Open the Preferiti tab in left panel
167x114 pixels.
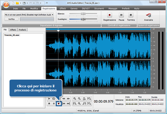click(x=22, y=30)
